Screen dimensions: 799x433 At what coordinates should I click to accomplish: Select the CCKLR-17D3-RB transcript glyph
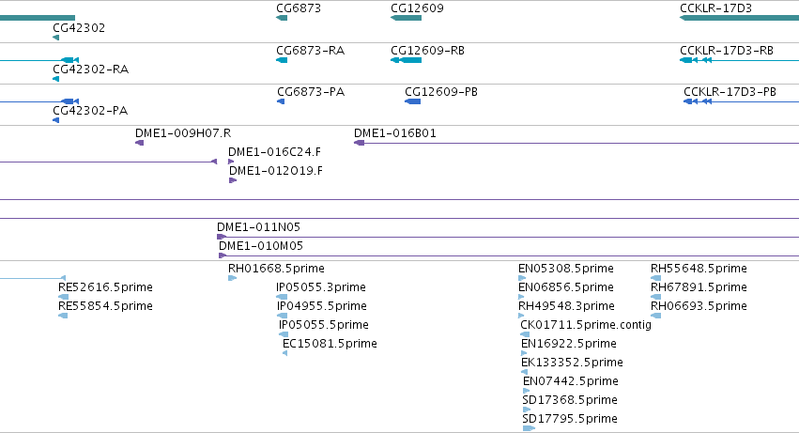pos(740,60)
